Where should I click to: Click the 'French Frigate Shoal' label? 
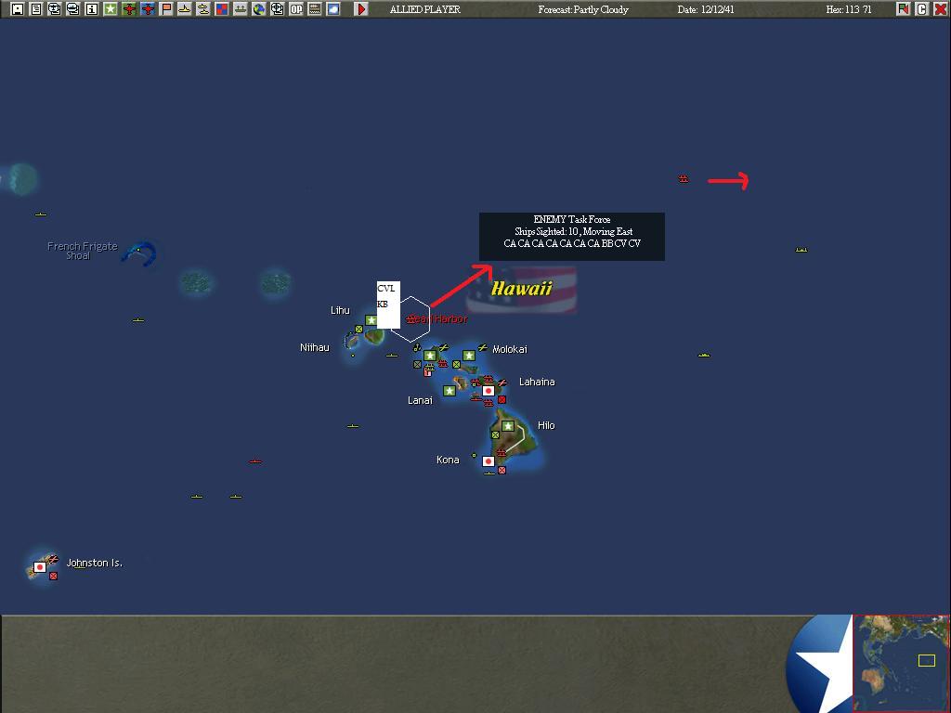(x=82, y=251)
